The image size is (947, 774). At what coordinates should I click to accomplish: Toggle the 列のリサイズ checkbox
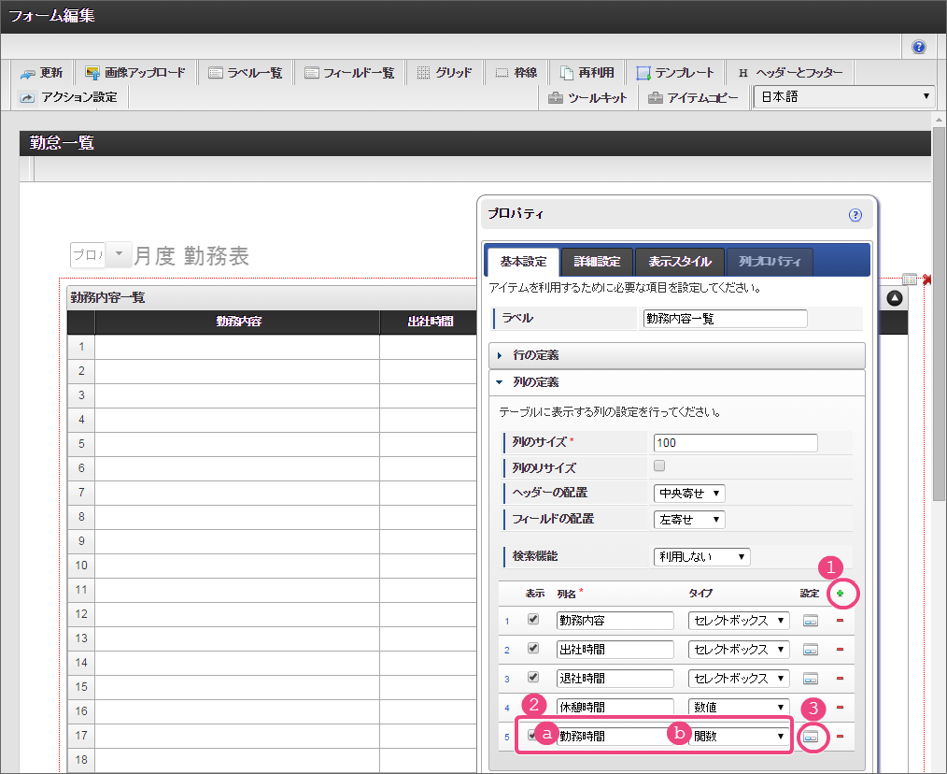pos(659,466)
